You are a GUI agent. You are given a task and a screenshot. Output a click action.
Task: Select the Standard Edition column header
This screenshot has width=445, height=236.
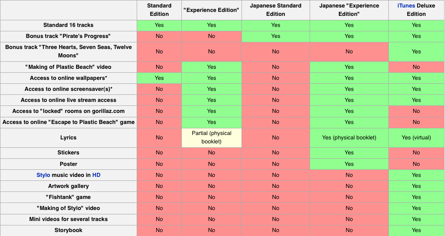click(x=159, y=10)
